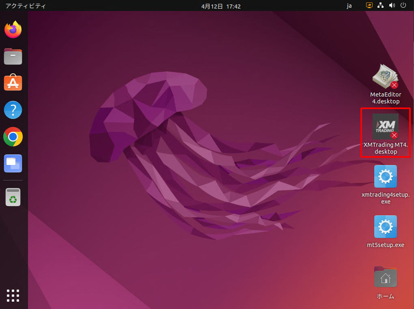Launch Google Chrome from the dock

tap(13, 137)
